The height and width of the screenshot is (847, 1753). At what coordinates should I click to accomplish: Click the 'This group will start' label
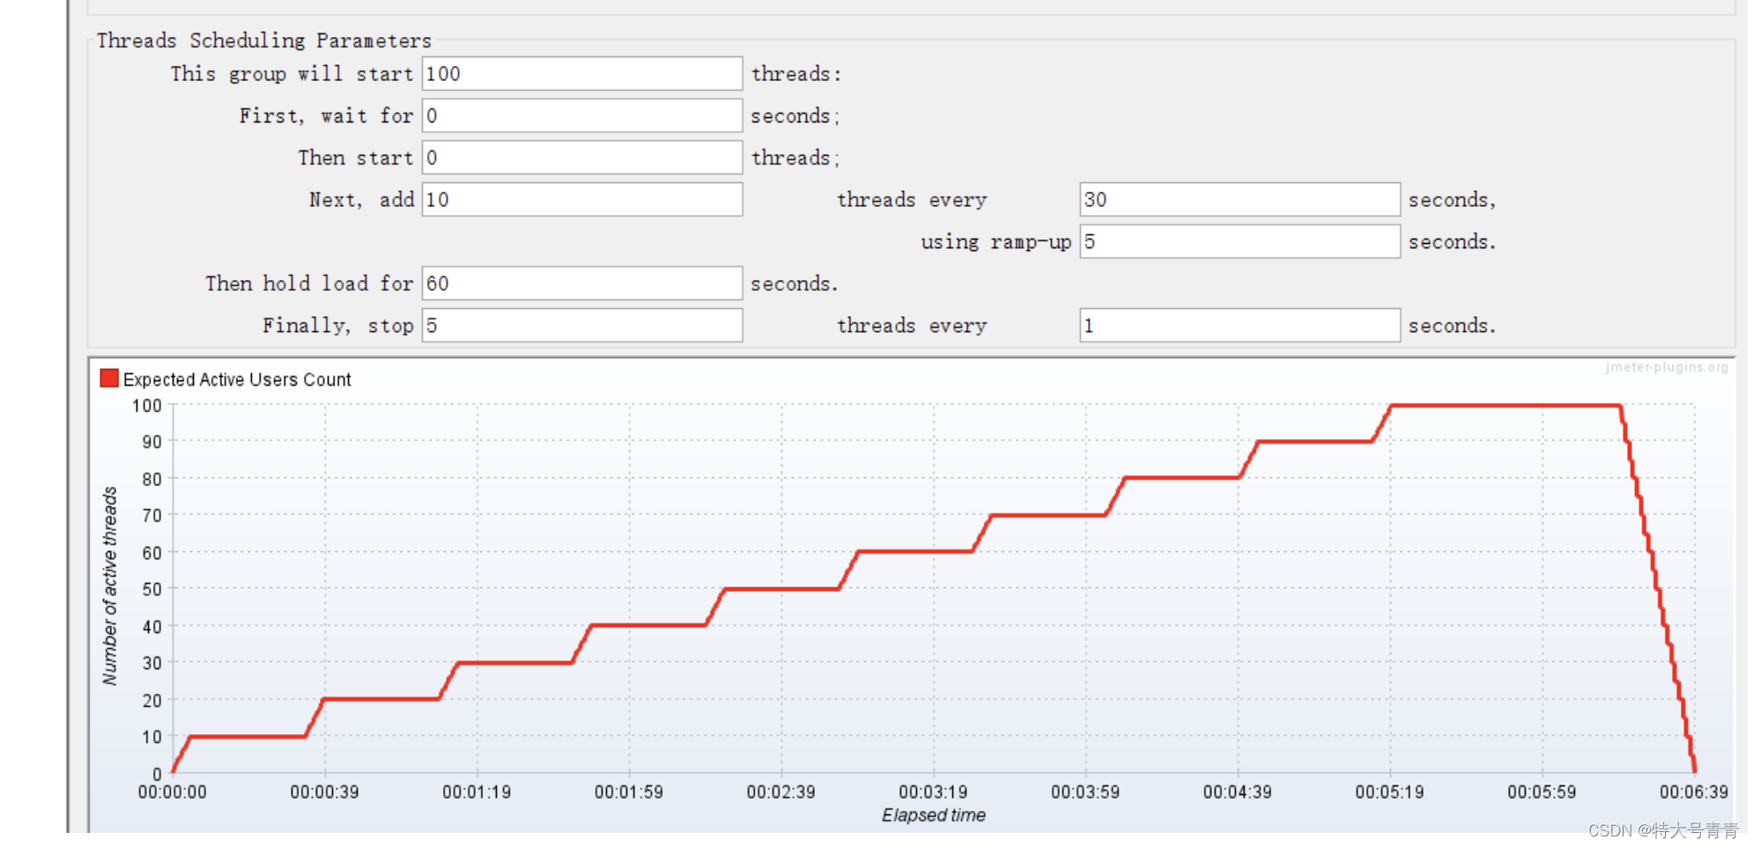pos(292,74)
